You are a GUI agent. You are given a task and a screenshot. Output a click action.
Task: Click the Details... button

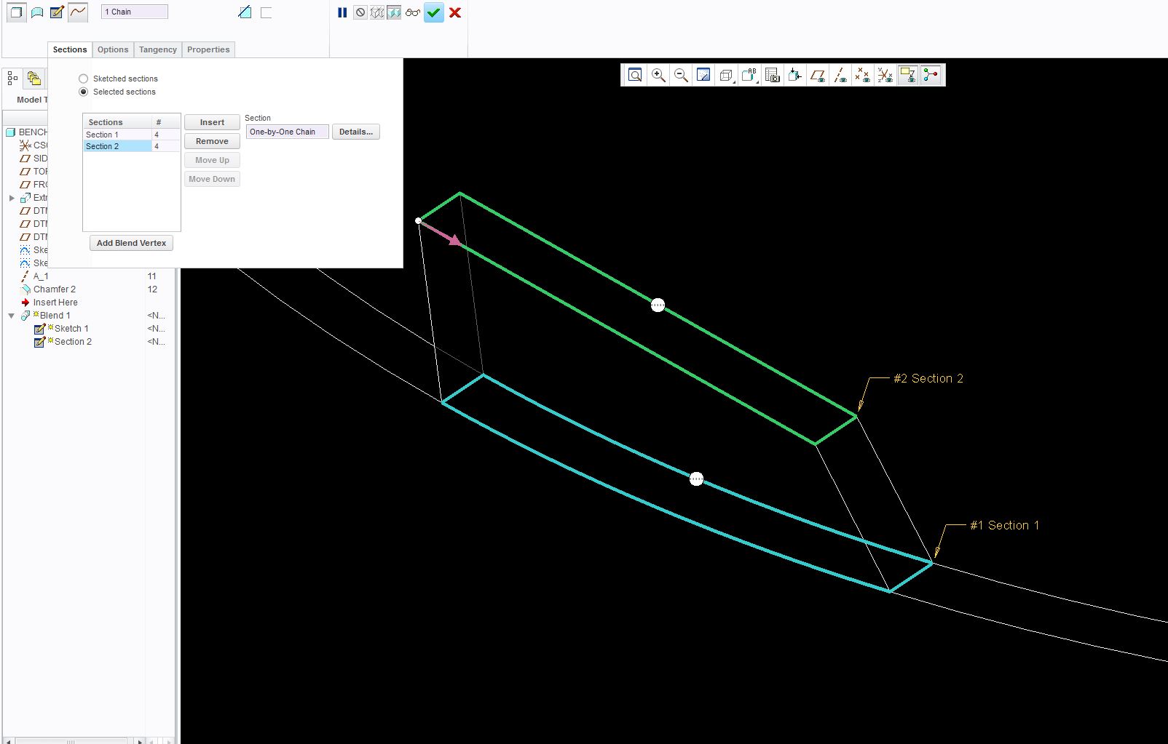[356, 132]
